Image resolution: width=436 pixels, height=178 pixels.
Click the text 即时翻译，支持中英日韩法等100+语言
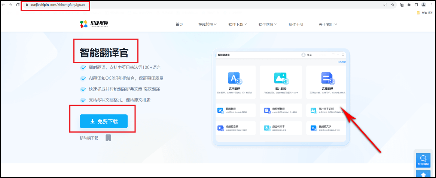[x=125, y=67]
